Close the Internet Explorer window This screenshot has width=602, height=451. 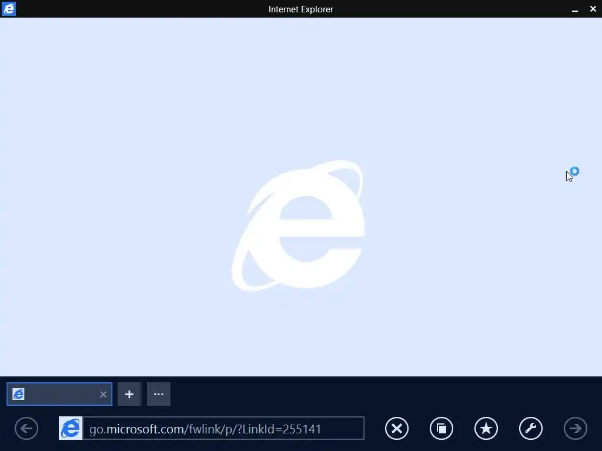[x=593, y=9]
